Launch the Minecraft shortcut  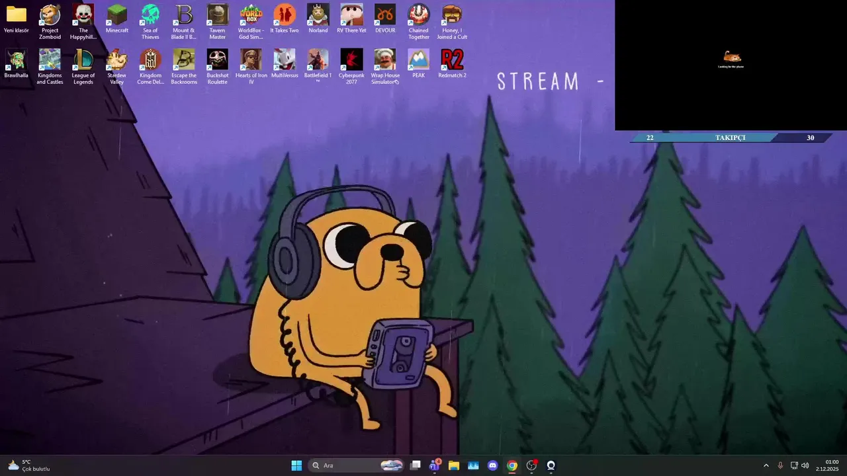pyautogui.click(x=117, y=19)
